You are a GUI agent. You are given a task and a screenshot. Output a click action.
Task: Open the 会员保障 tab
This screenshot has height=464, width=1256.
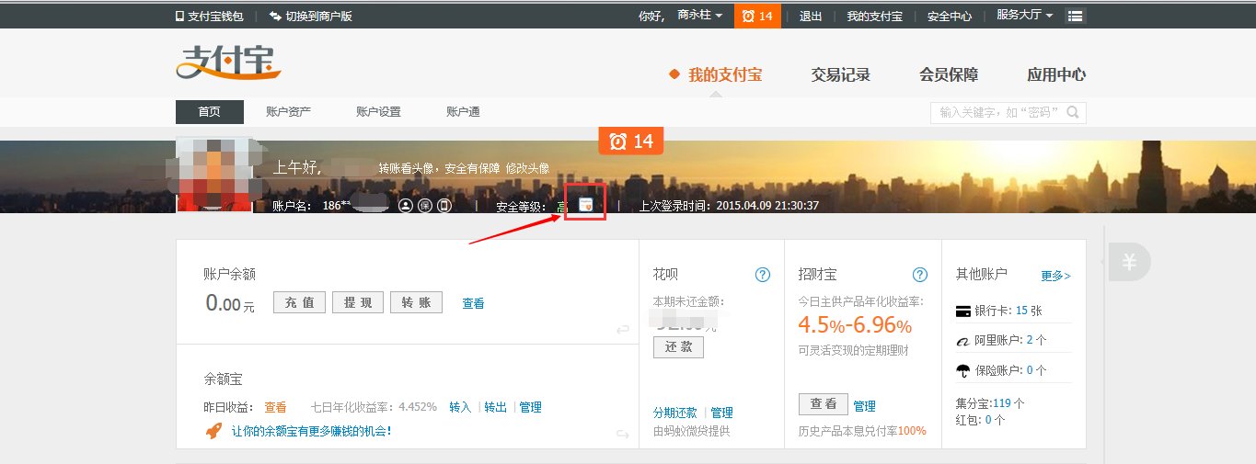click(x=949, y=75)
